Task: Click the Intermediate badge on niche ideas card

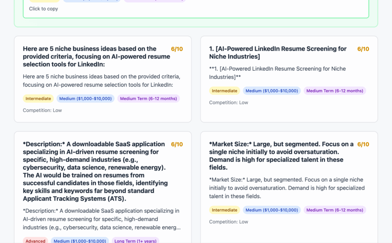Action: [x=38, y=99]
